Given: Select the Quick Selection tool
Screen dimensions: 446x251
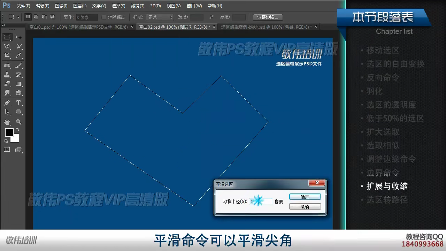Looking at the screenshot, I should 18,46.
